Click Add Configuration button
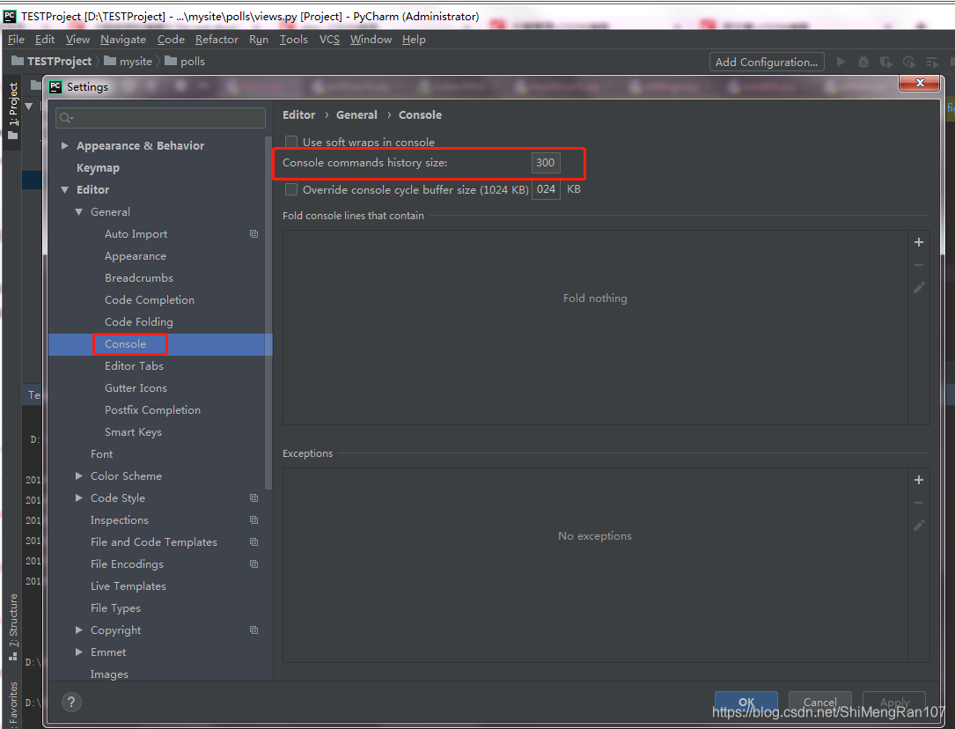 pos(767,63)
